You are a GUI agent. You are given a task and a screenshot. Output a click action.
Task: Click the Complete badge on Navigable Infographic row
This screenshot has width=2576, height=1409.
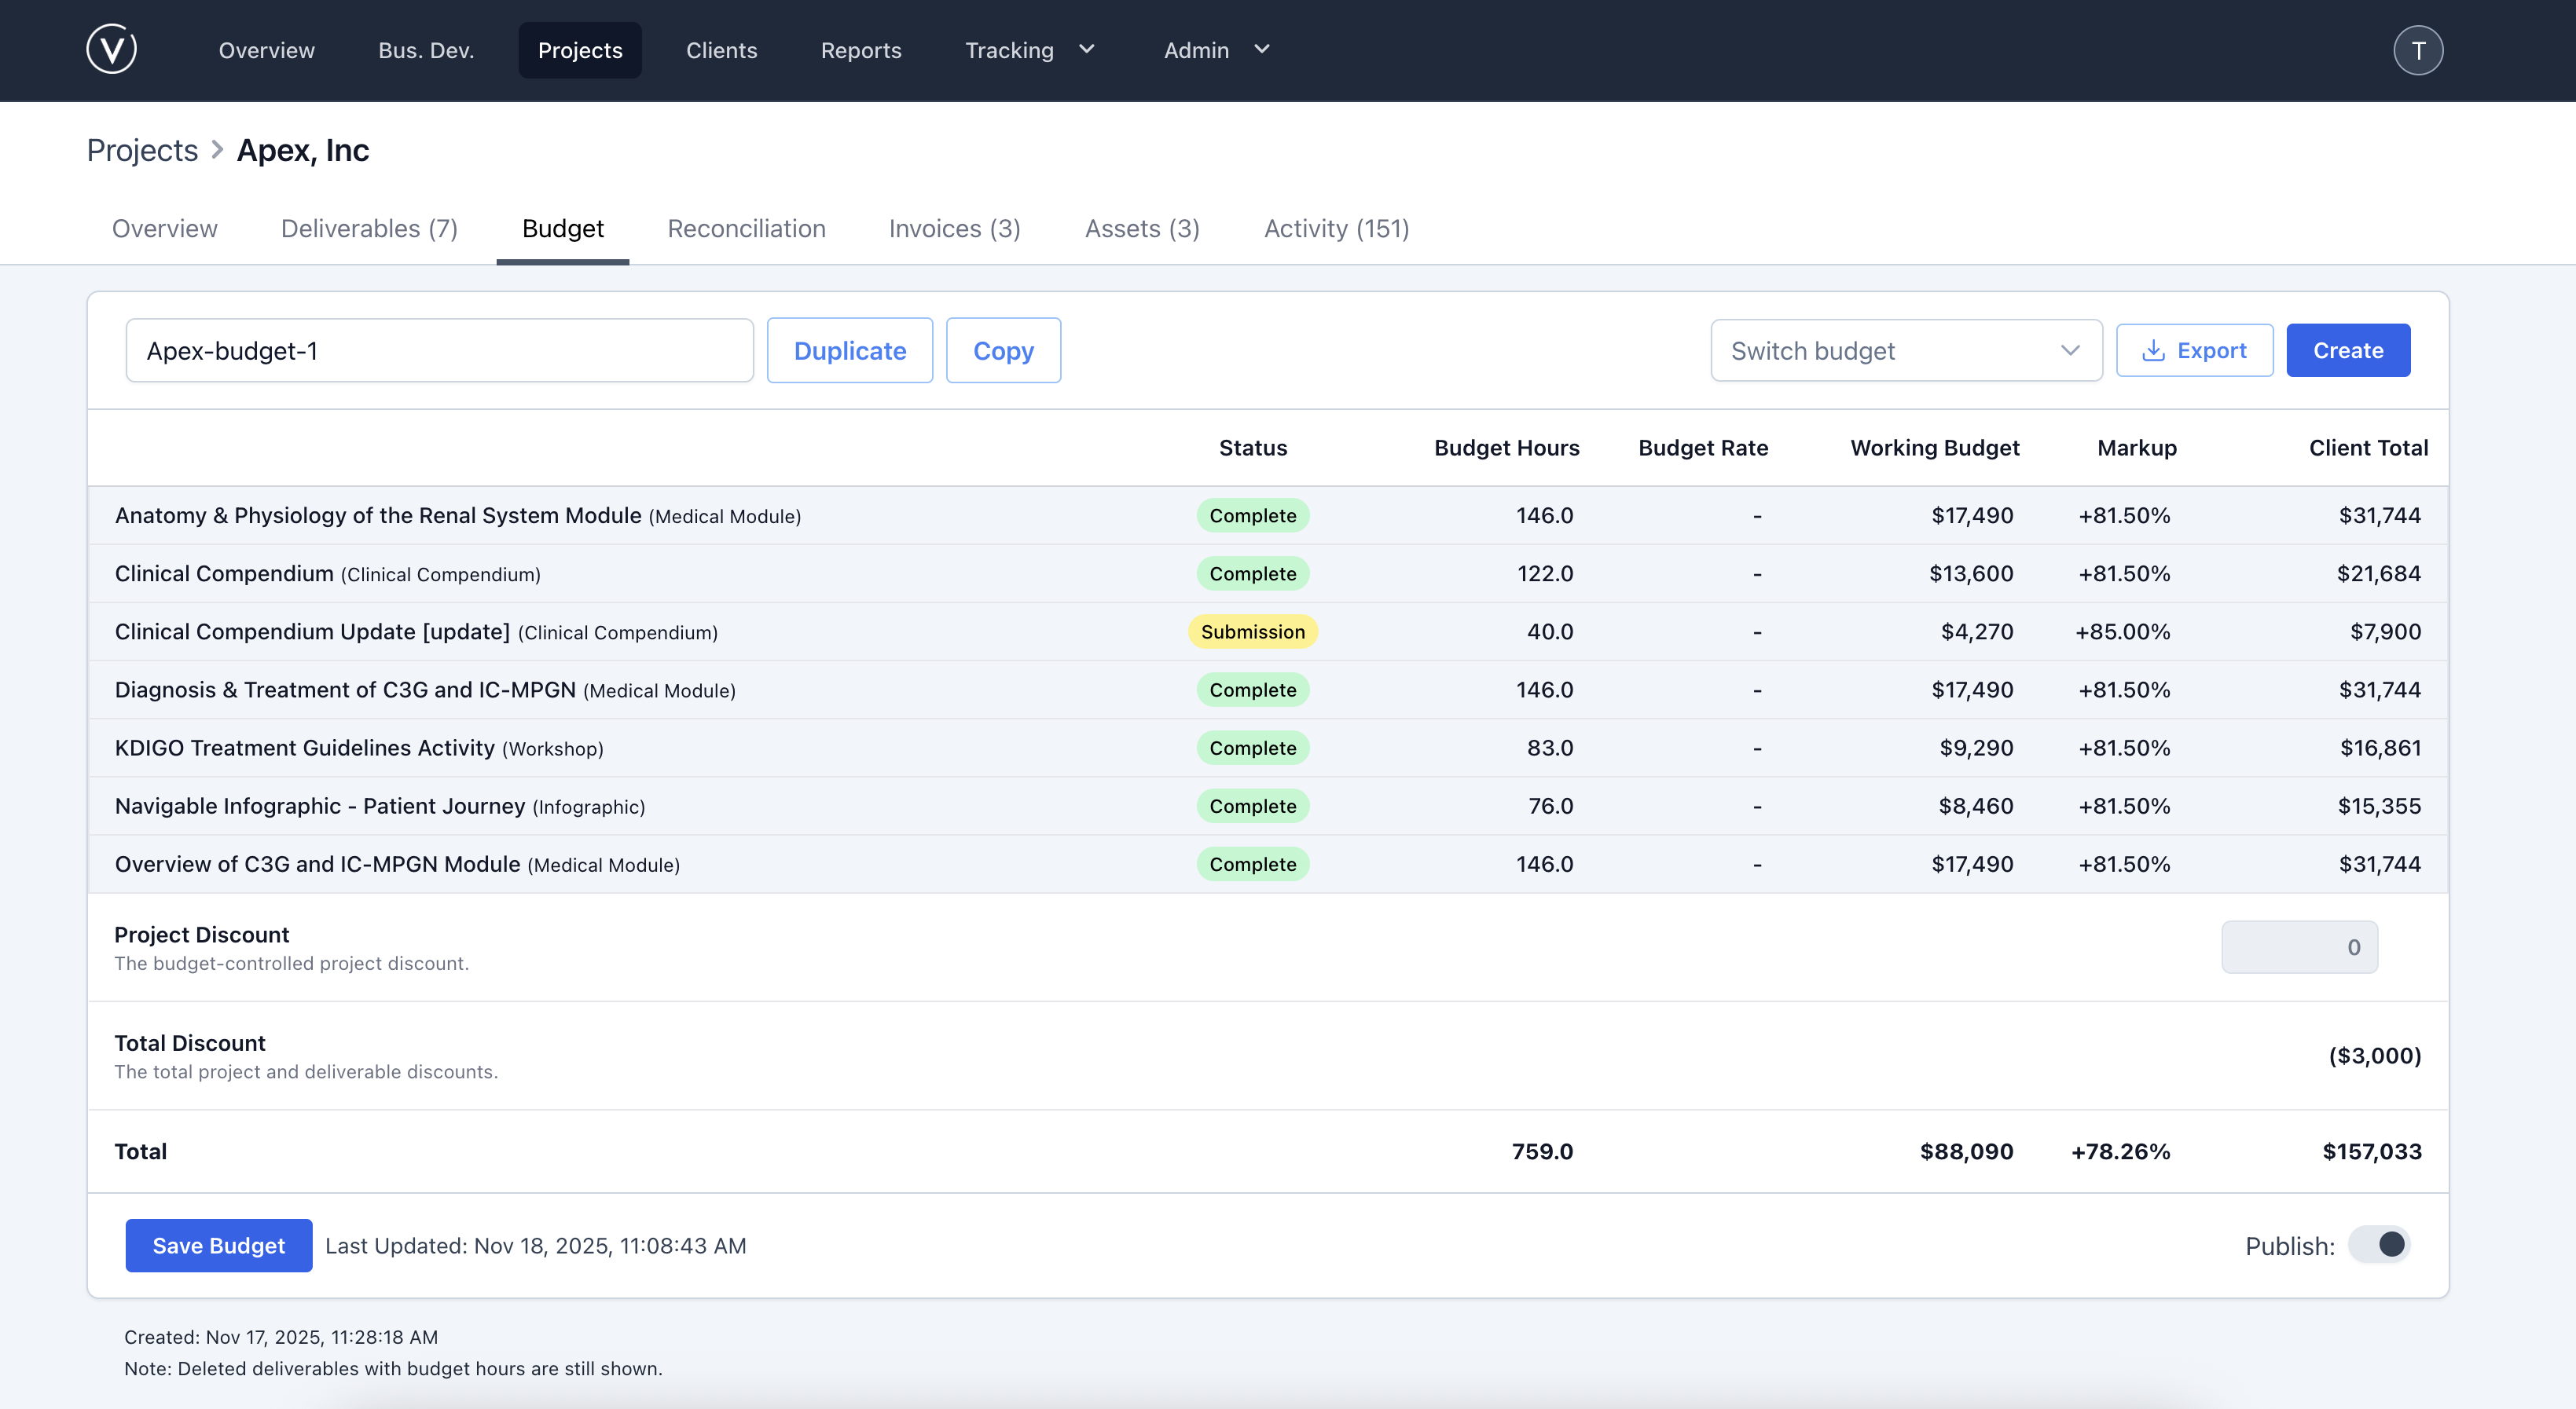[1252, 806]
